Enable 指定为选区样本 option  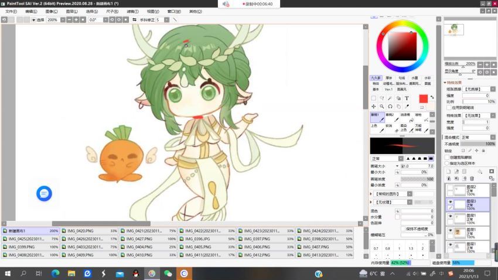(447, 163)
